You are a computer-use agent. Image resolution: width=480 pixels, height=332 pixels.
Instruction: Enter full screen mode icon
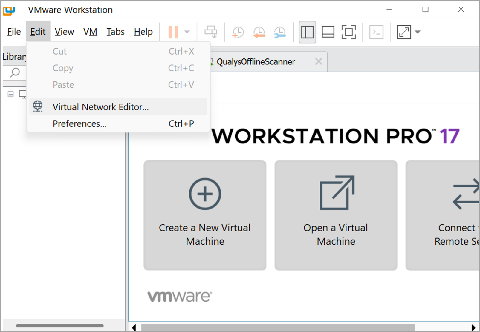(348, 32)
